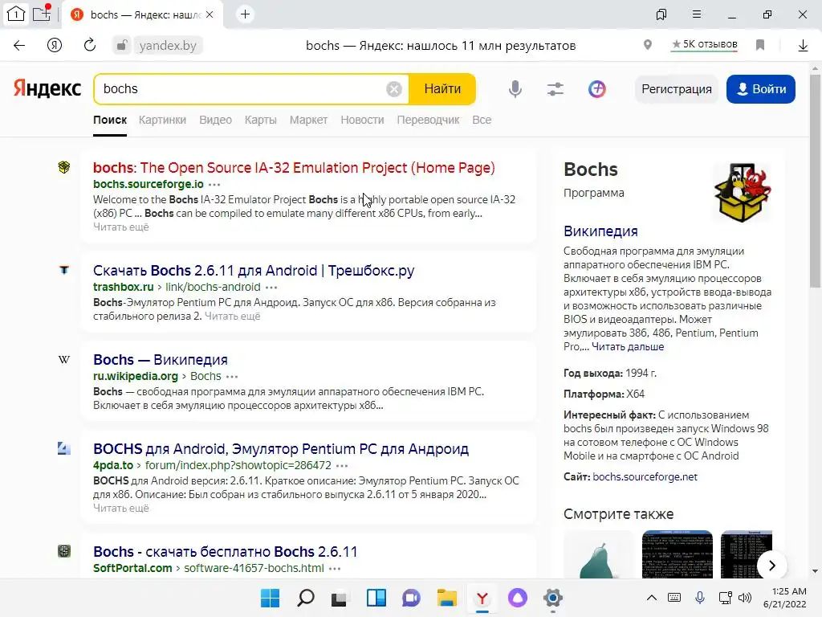822x617 pixels.
Task: Switch to the Маркет tab
Action: coord(308,120)
